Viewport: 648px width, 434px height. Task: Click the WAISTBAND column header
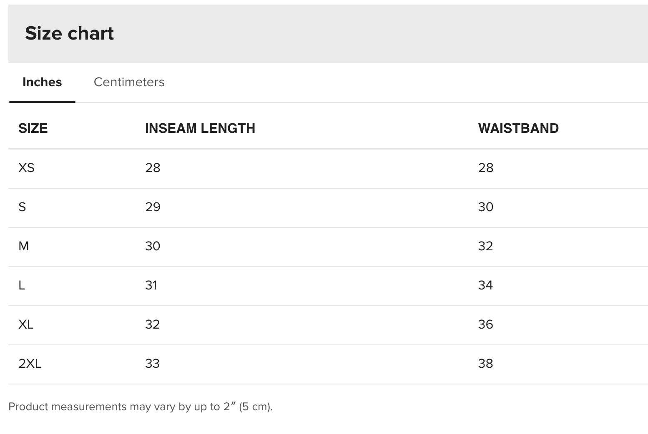(x=518, y=128)
